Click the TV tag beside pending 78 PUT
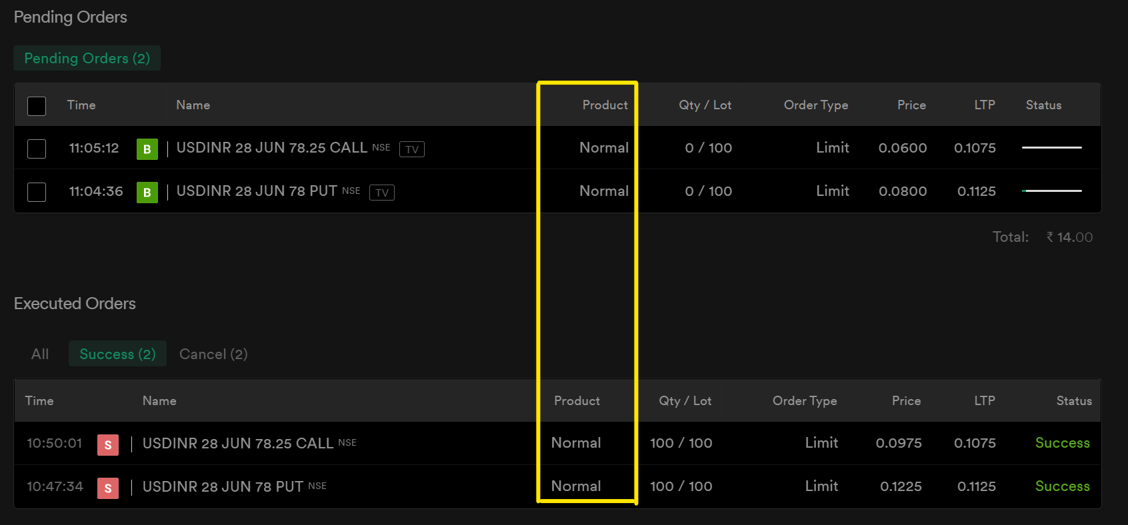The width and height of the screenshot is (1128, 525). pos(382,193)
